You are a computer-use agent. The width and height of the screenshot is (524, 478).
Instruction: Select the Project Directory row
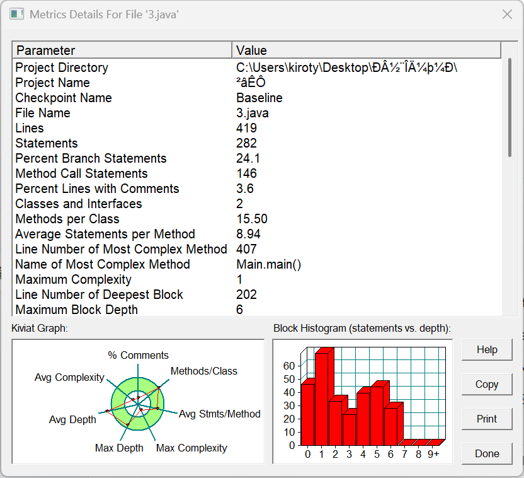click(257, 67)
